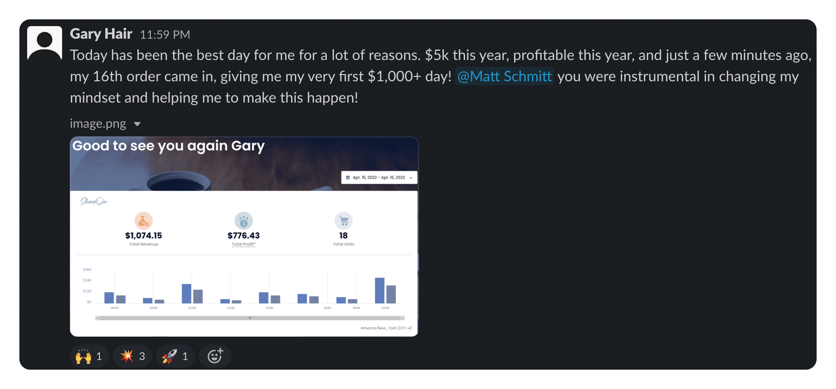The height and width of the screenshot is (389, 836).
Task: Toggle the collision burst emoji reaction
Action: pos(133,357)
